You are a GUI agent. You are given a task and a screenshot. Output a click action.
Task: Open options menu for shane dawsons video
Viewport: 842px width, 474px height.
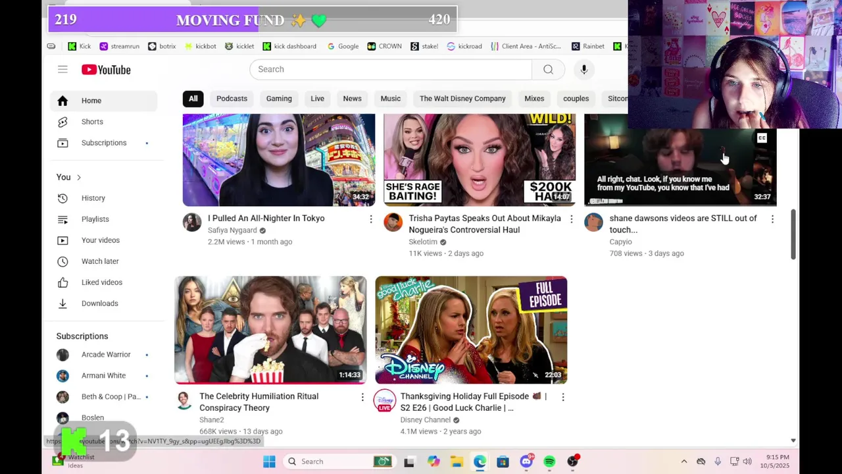772,219
